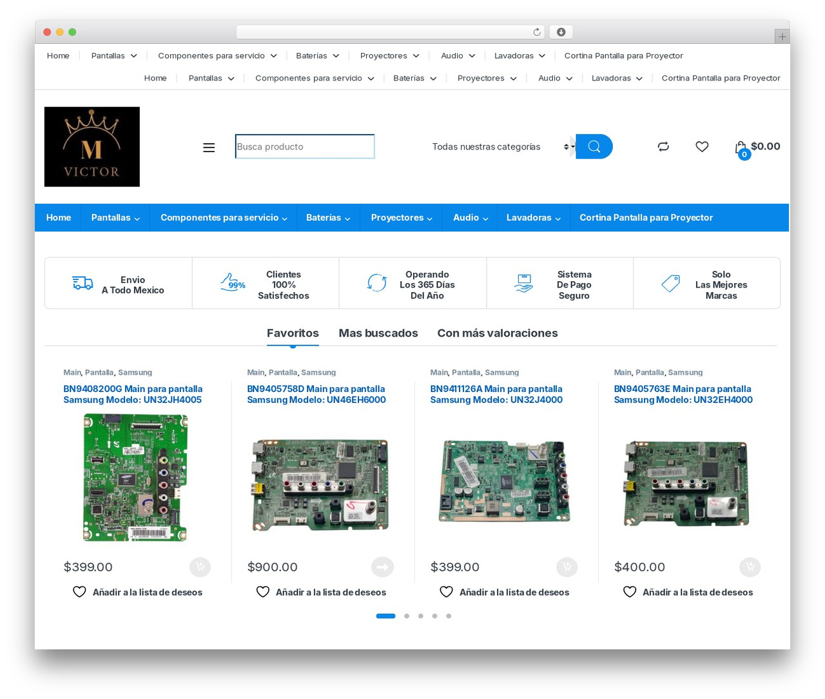Viewport: 825px width, 699px height.
Task: Expand Baterías in blue navigation bar
Action: [328, 218]
